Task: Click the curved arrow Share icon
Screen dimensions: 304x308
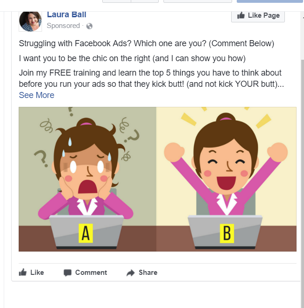Action: point(130,273)
